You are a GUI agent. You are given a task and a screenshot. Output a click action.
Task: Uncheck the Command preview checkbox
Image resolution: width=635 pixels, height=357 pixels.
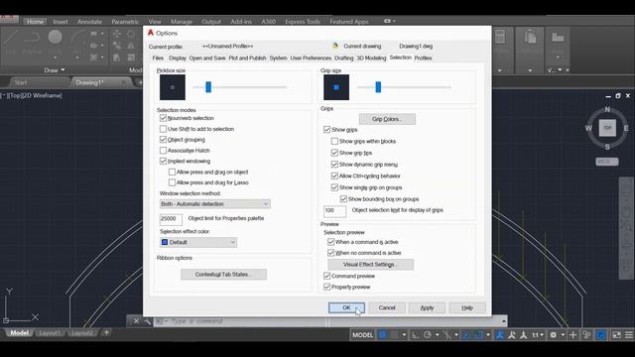(x=326, y=276)
